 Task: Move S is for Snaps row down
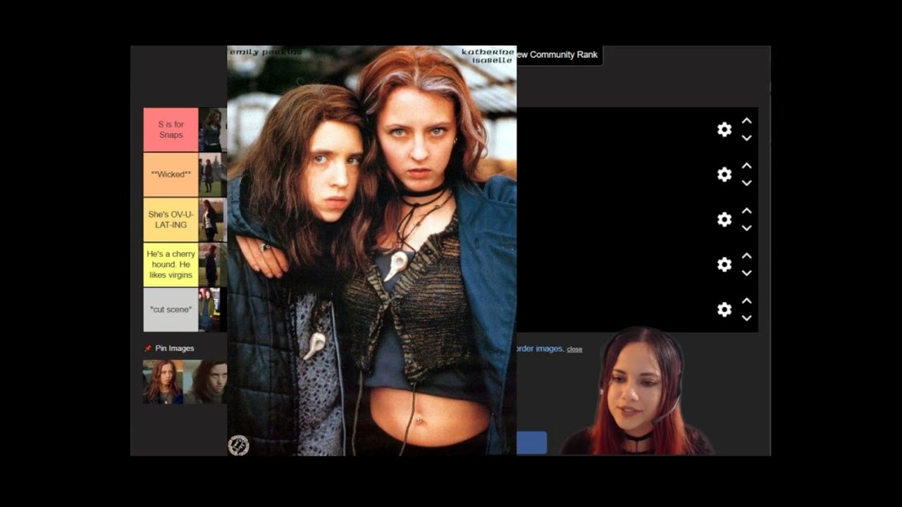pyautogui.click(x=747, y=138)
